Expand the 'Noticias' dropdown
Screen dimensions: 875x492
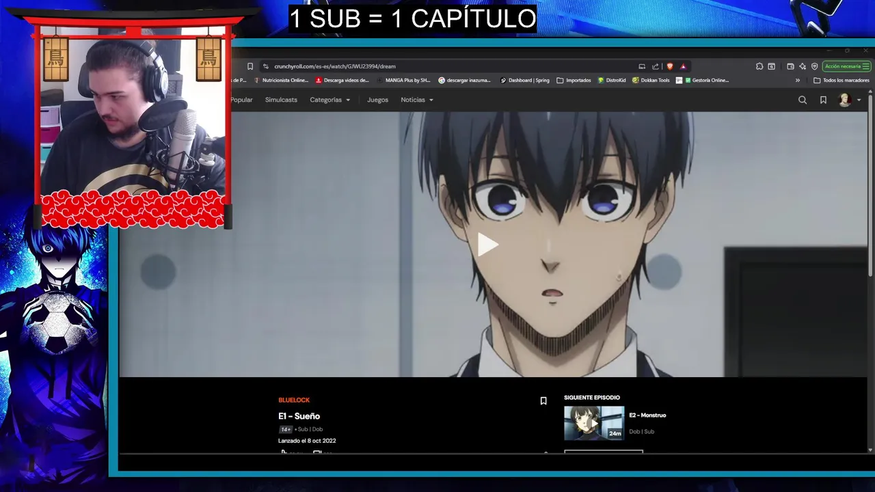[x=417, y=100]
